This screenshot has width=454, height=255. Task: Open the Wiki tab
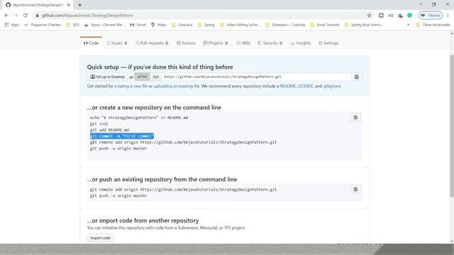point(243,43)
